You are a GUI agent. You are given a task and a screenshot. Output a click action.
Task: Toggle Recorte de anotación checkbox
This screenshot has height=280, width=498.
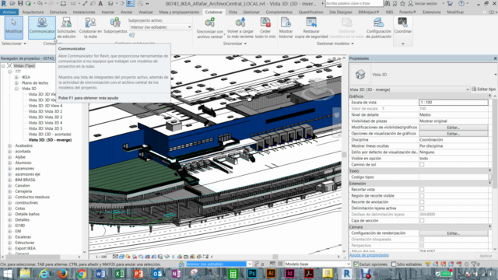(422, 202)
